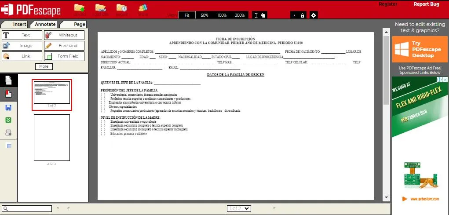Click 'Enseñanza universitaria o equivalente' text

point(133,122)
